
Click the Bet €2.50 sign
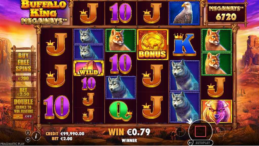[x=23, y=92]
